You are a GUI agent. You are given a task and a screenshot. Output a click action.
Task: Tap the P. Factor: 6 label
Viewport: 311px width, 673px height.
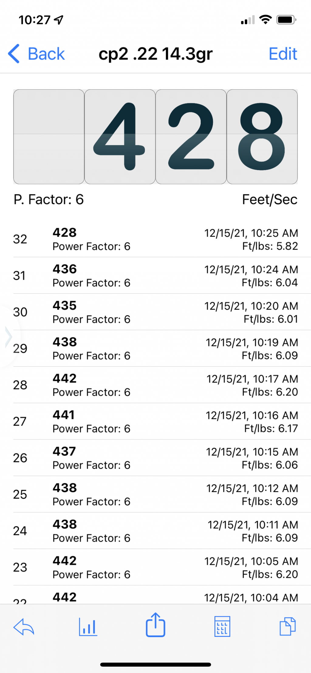coord(49,200)
